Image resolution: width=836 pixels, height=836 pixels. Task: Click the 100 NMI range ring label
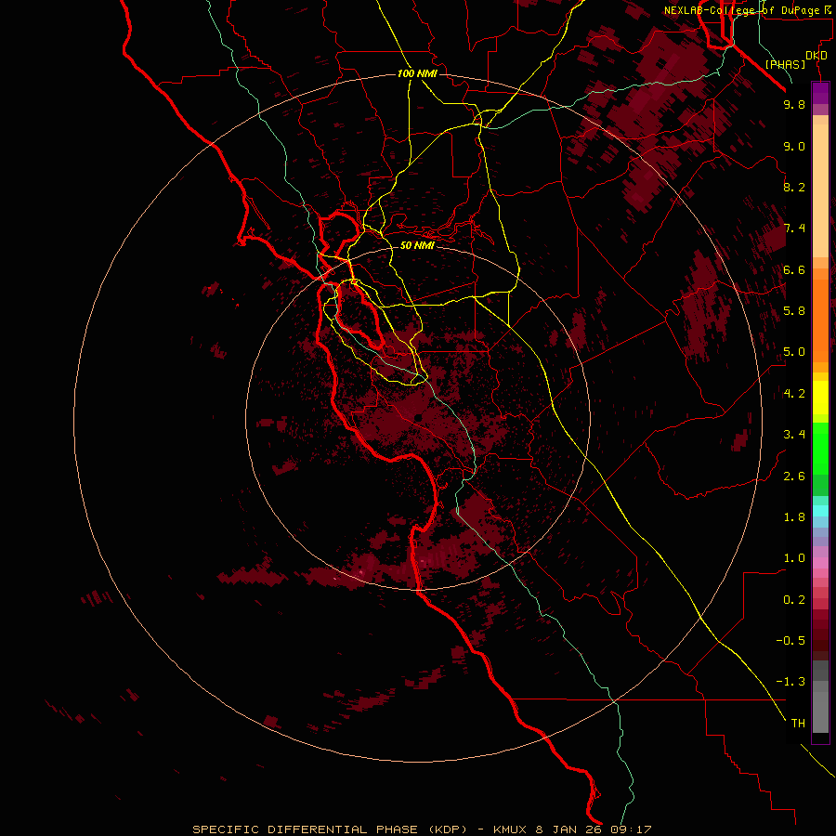point(417,73)
